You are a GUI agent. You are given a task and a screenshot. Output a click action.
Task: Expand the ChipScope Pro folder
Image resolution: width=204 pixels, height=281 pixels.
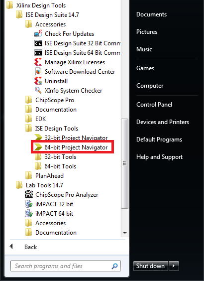tap(49, 100)
